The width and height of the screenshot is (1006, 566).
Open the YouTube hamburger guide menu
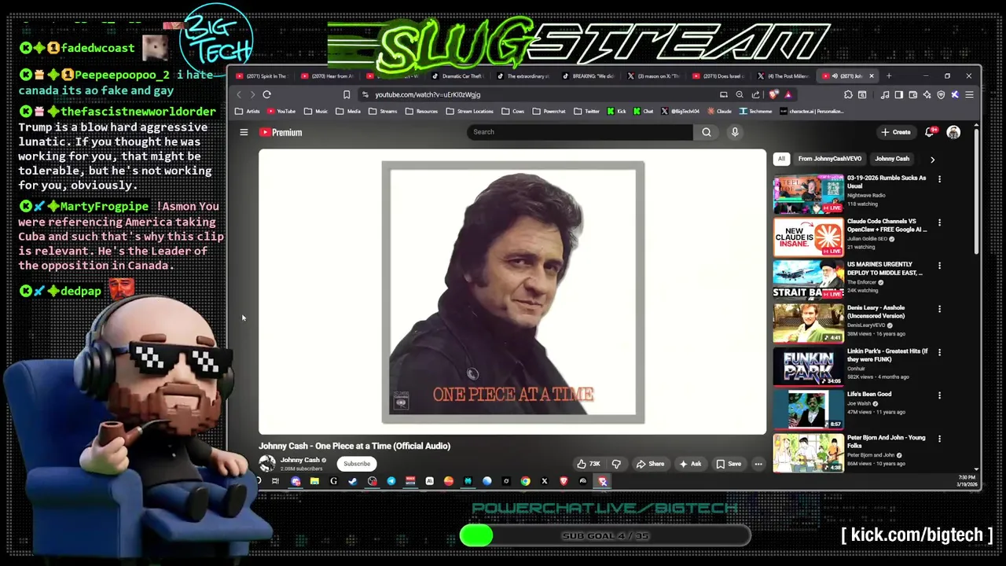(244, 132)
